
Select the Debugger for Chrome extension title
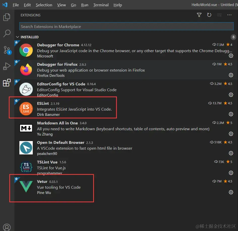pyautogui.click(x=58, y=45)
